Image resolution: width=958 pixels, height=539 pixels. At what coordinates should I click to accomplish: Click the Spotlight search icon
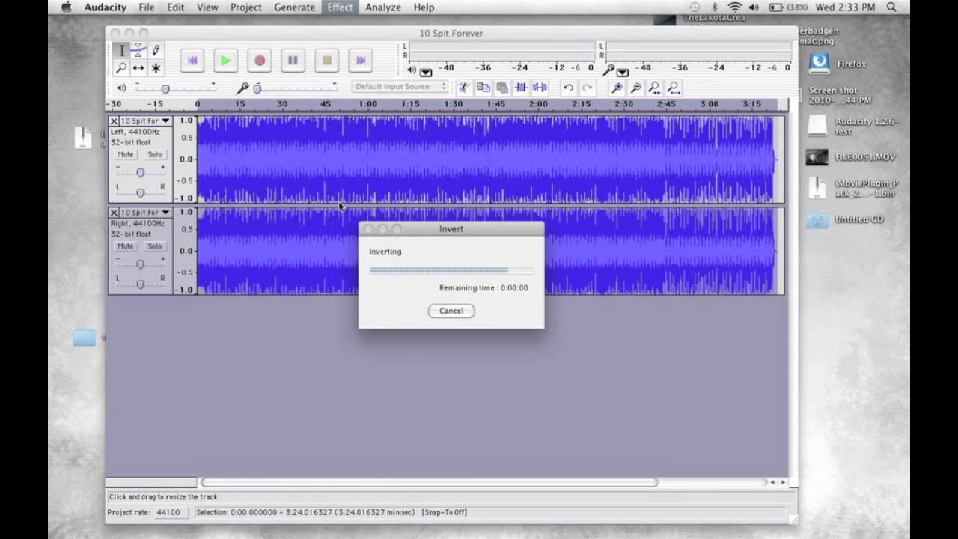tap(891, 7)
